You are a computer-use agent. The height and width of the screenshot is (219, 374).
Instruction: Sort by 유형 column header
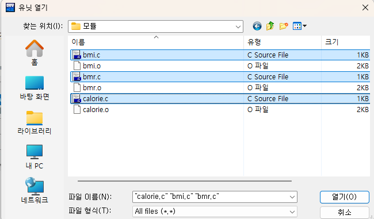pyautogui.click(x=283, y=42)
